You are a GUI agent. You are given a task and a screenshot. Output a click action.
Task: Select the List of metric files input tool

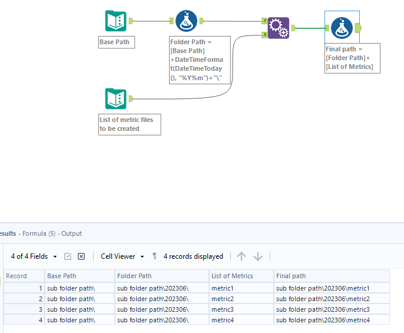[115, 98]
